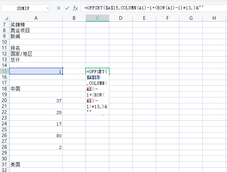Screen dimensions: 227x172
Task: Click cell A15 with value 1
Action: coord(36,71)
